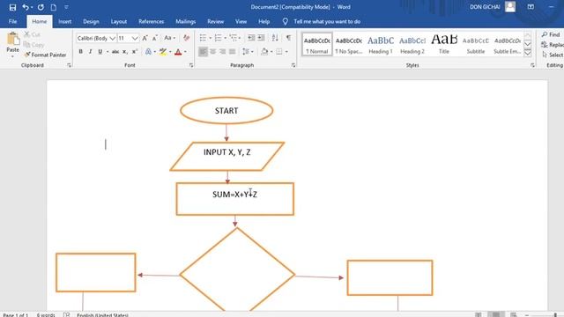
Task: Open the Review tab
Action: 215,21
